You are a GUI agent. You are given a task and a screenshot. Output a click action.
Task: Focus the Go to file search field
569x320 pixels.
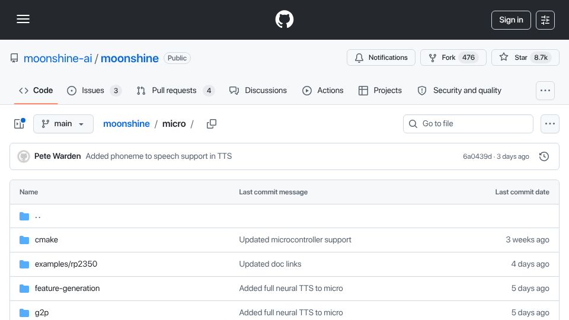point(468,124)
